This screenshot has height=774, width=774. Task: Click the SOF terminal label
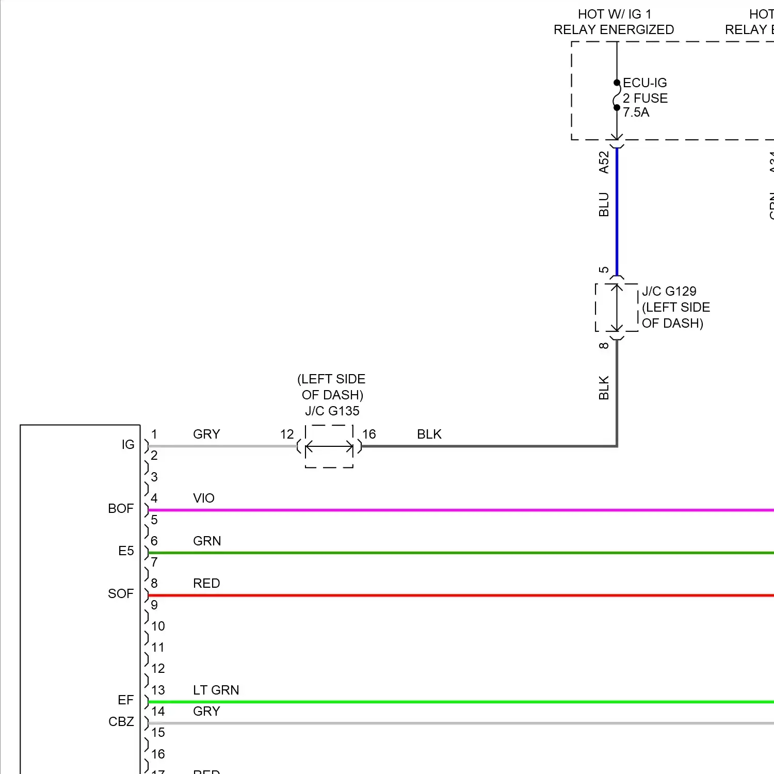coord(121,593)
